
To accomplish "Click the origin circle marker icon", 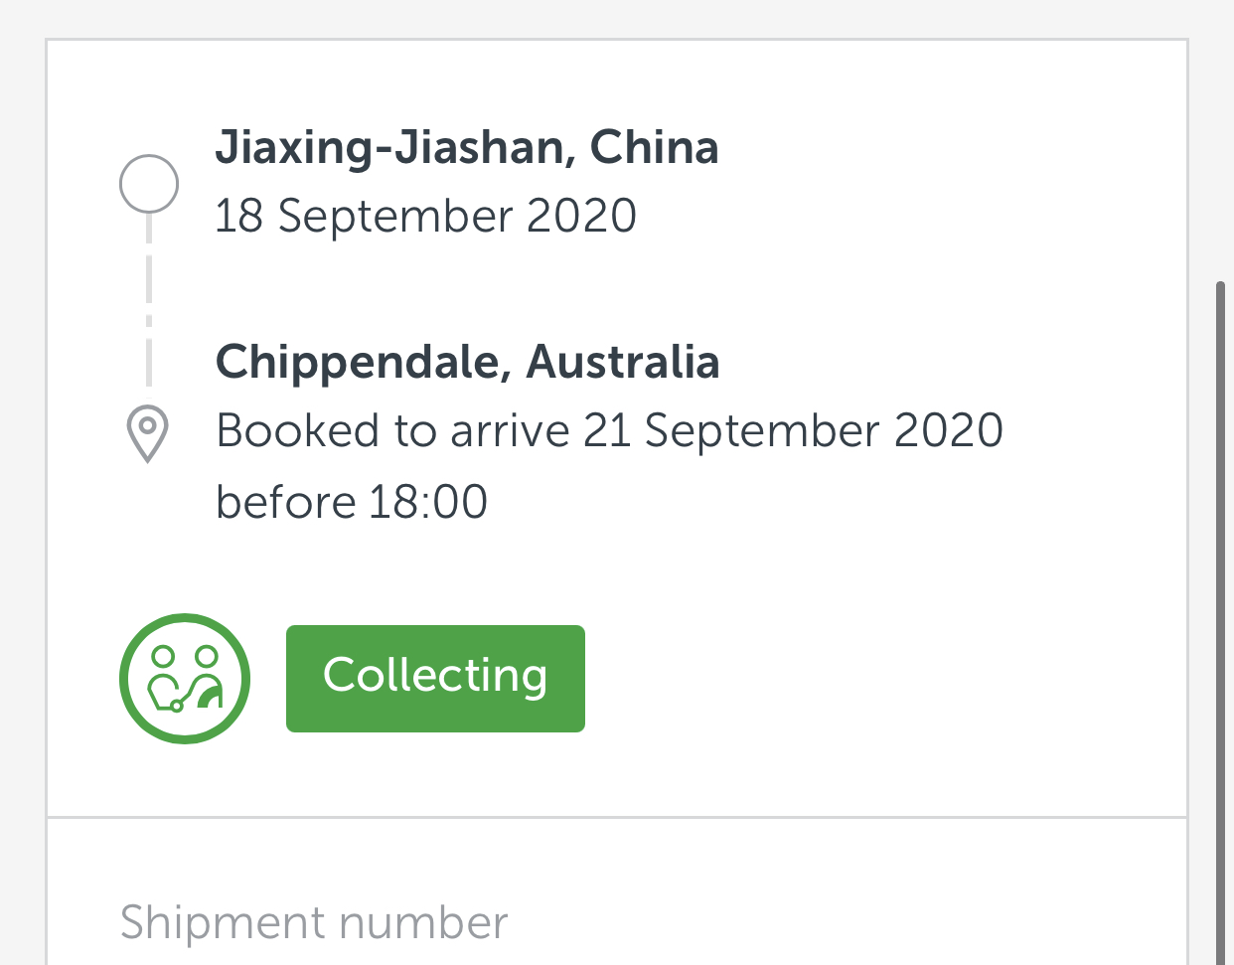I will (x=149, y=184).
